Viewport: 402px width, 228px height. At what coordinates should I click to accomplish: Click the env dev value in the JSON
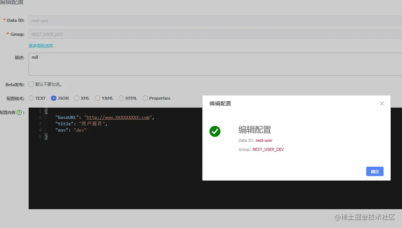80,130
